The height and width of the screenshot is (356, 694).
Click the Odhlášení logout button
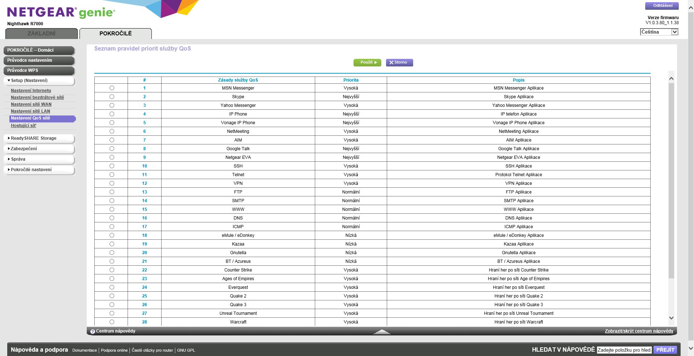tap(662, 6)
